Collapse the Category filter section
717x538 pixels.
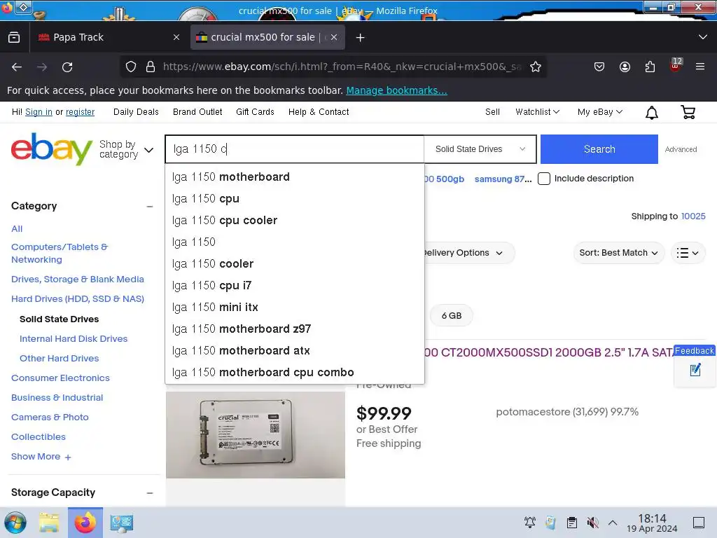[150, 207]
